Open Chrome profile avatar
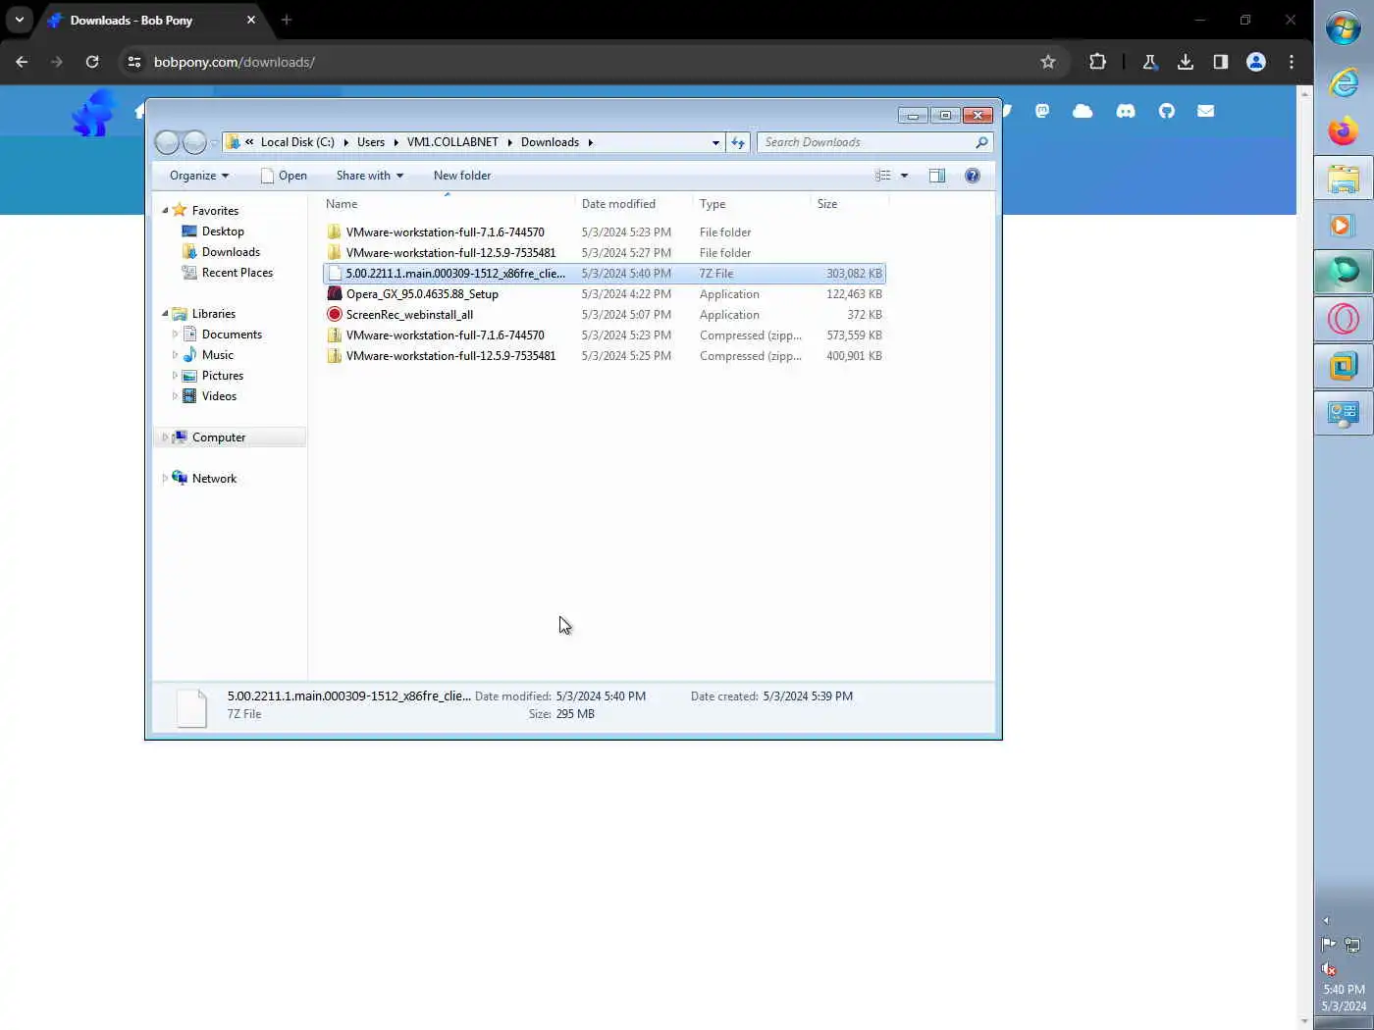1374x1030 pixels. pos(1255,62)
